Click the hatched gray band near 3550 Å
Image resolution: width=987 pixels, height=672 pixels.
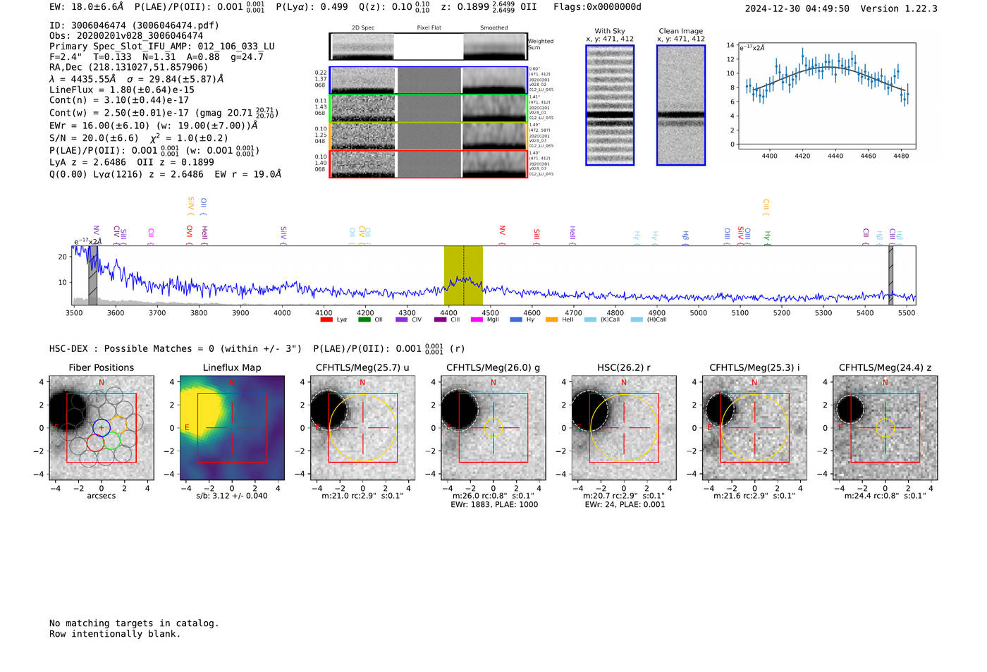pyautogui.click(x=93, y=276)
